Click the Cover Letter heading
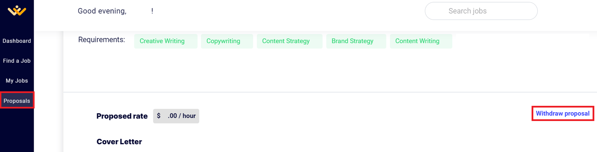Viewport: 597px width, 152px height. pos(119,142)
